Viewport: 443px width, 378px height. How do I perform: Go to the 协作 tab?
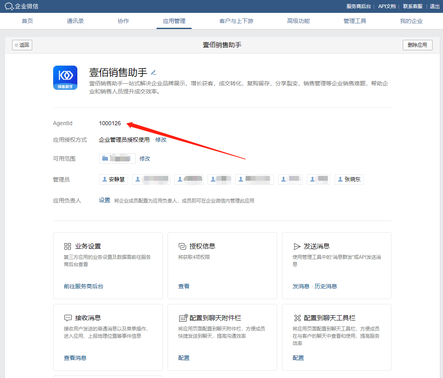[x=123, y=21]
